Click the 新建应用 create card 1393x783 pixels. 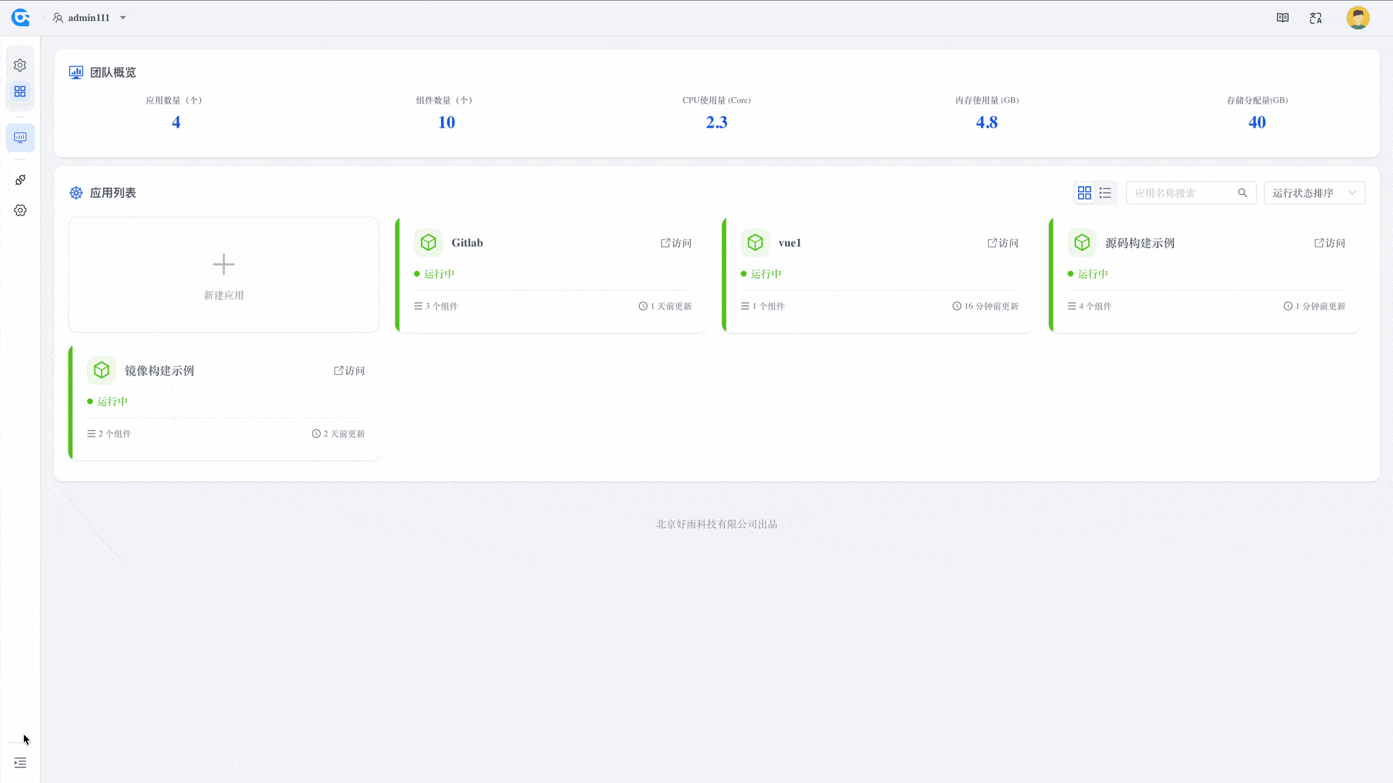[x=223, y=275]
